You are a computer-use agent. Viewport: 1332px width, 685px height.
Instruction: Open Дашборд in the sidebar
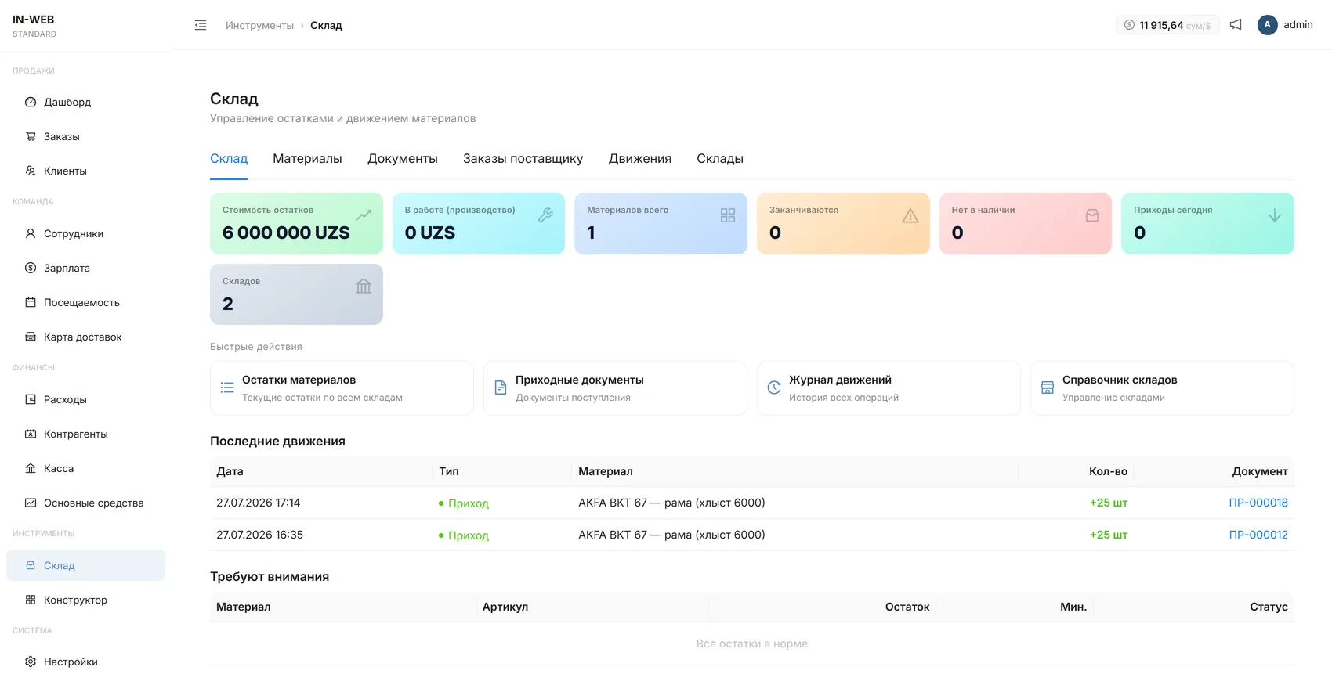pos(86,102)
